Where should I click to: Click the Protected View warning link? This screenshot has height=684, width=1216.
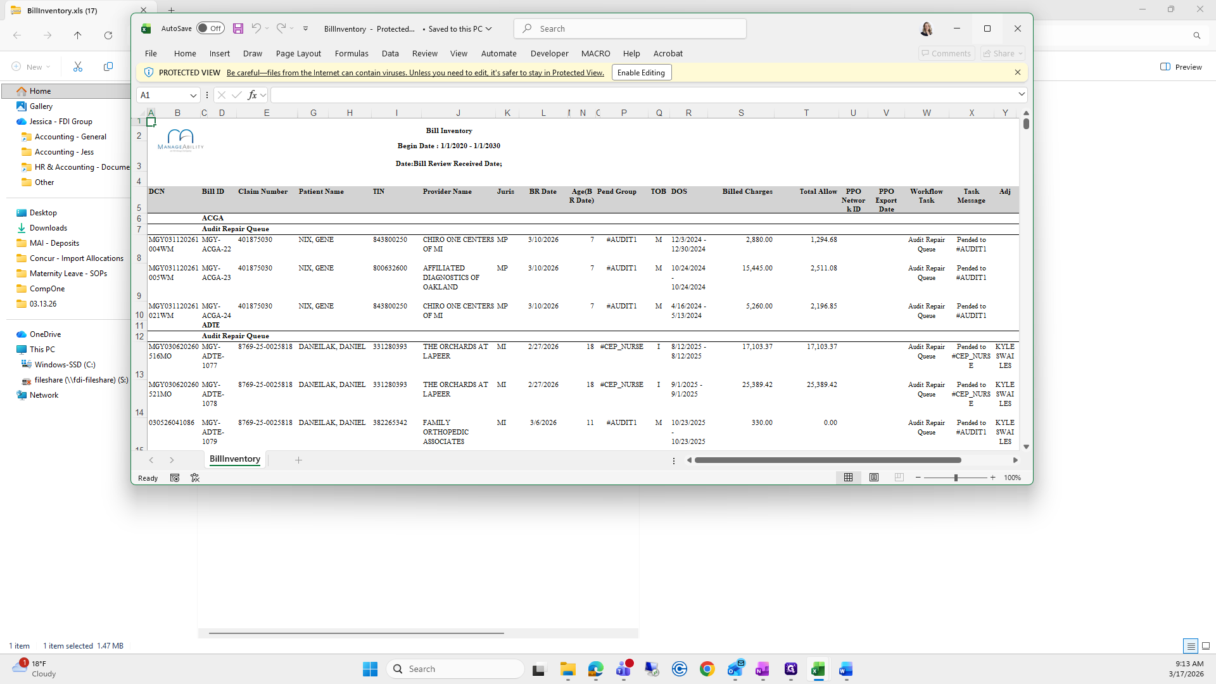click(415, 73)
